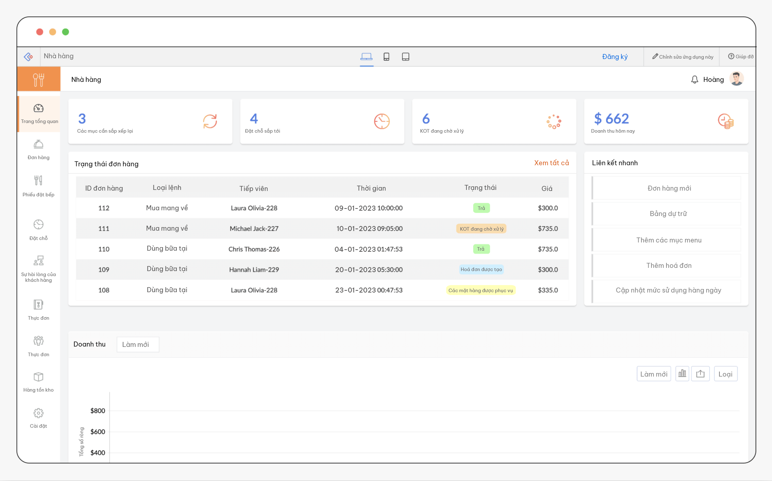Screen dimensions: 772x481
Task: Click Làm mới next to Doanh thu
Action: [138, 344]
